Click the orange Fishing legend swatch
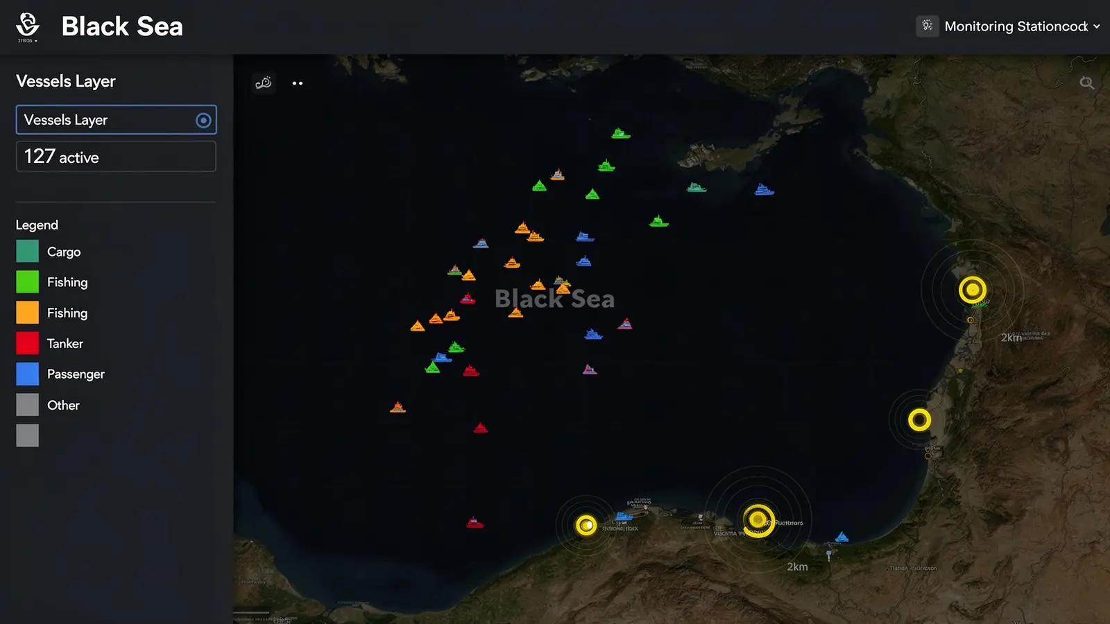The height and width of the screenshot is (624, 1110). (x=28, y=312)
